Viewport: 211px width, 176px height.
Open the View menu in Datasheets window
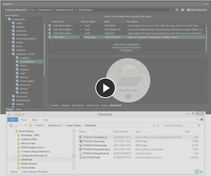click(46, 120)
